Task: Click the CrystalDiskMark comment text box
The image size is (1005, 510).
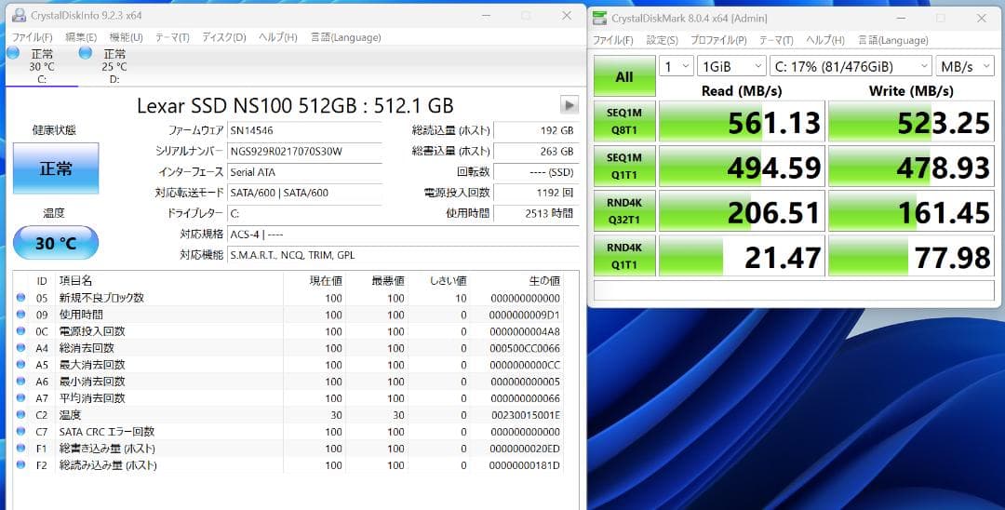Action: 794,290
